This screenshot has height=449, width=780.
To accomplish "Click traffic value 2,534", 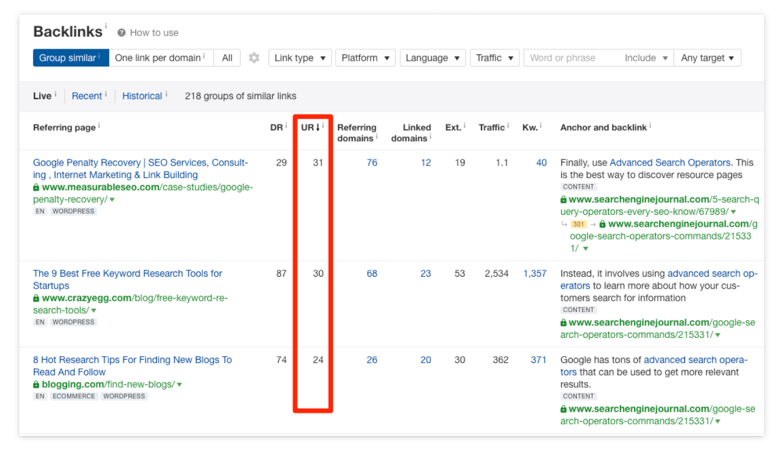I will click(x=497, y=274).
